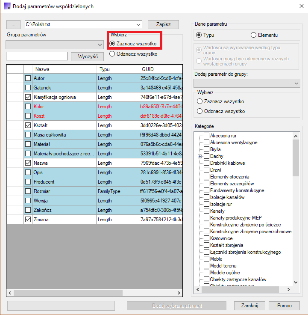Check the Rozmiar parameter checkbox

pos(28,191)
